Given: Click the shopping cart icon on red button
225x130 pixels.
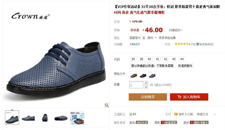Looking at the screenshot, I should pos(179,97).
